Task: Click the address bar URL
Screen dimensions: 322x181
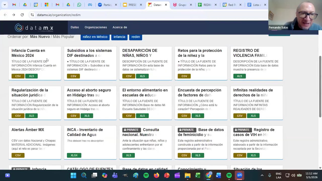Action: (59, 15)
